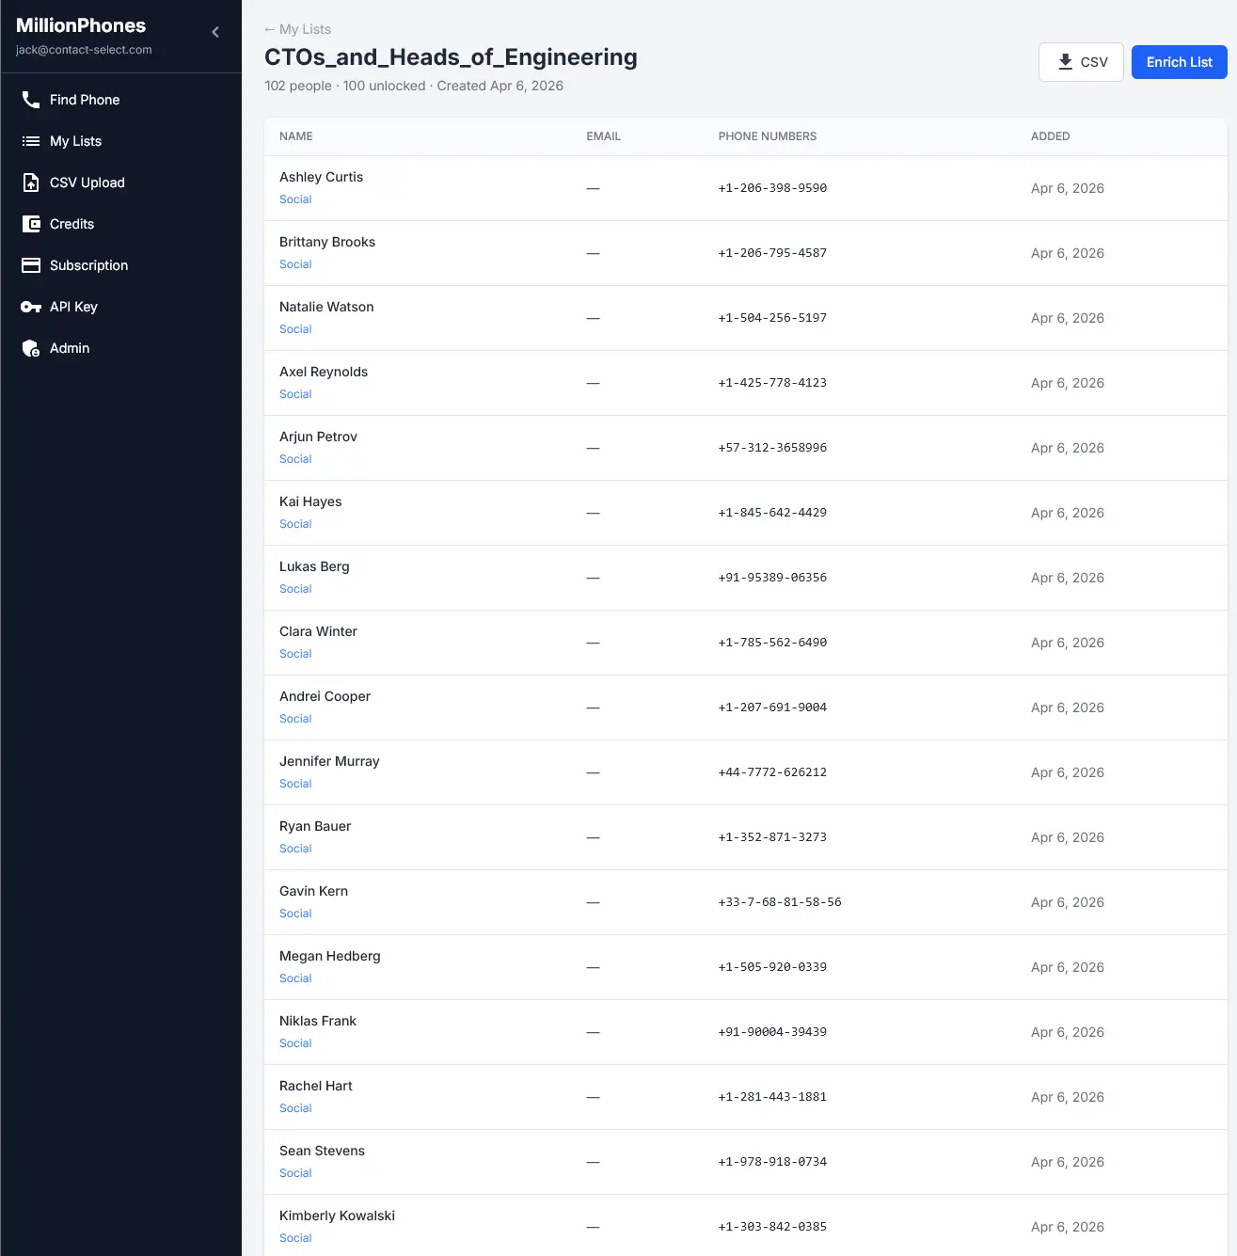Image resolution: width=1237 pixels, height=1256 pixels.
Task: Open Ashley Curtis's Social link
Action: coord(295,199)
